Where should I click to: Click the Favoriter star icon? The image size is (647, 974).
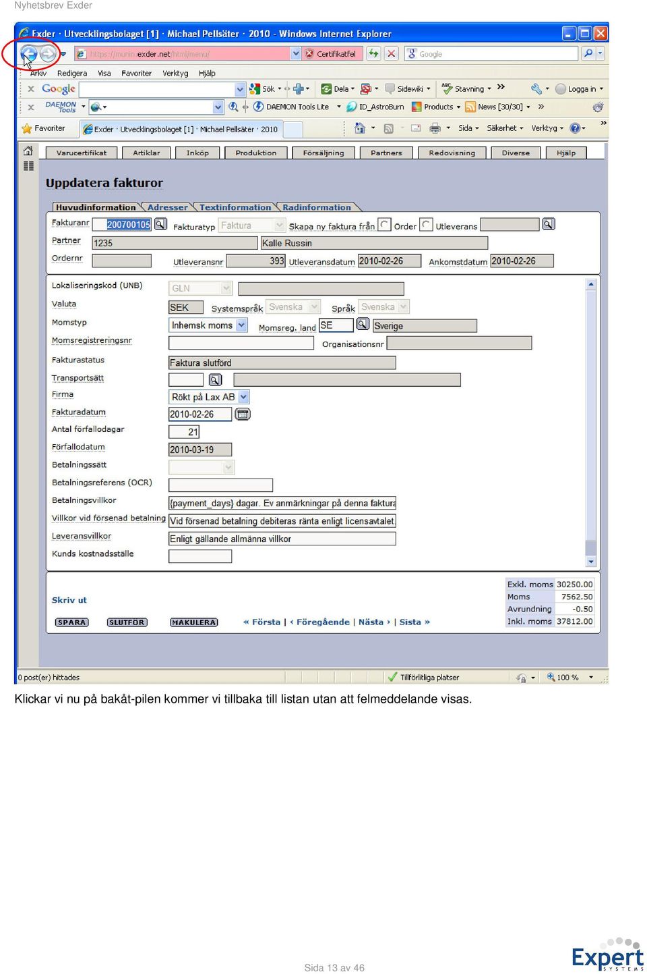(27, 128)
